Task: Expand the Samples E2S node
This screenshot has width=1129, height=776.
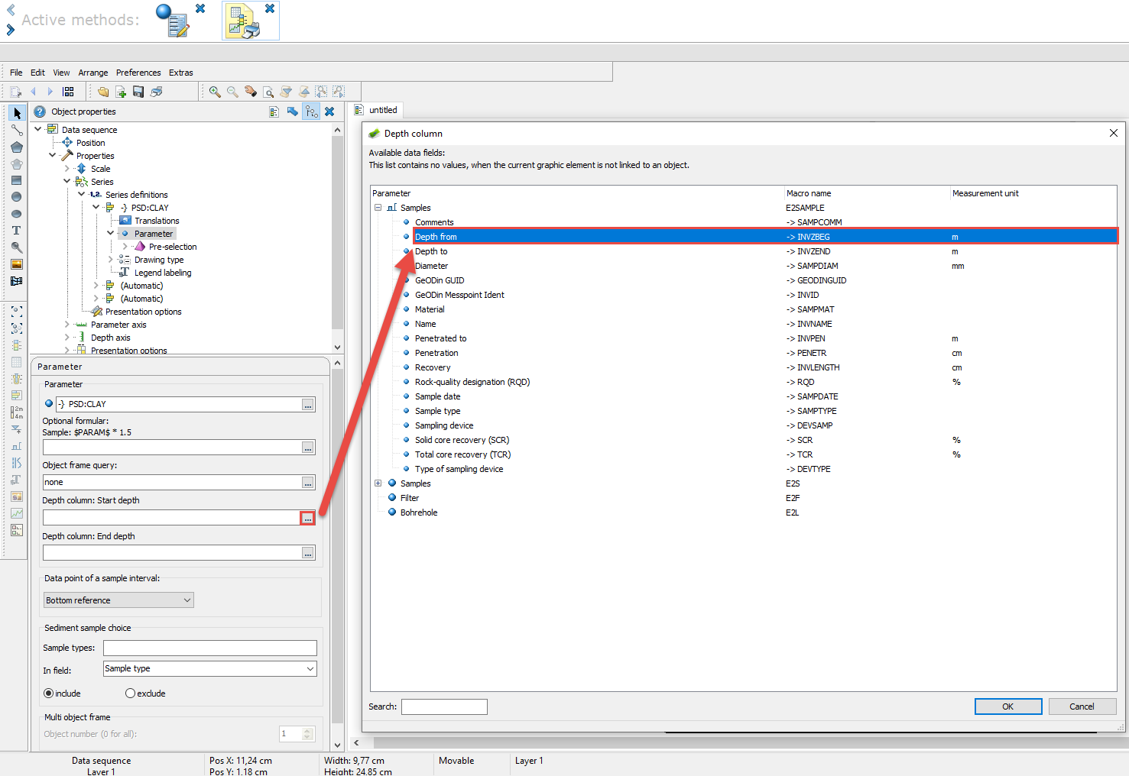Action: [378, 483]
